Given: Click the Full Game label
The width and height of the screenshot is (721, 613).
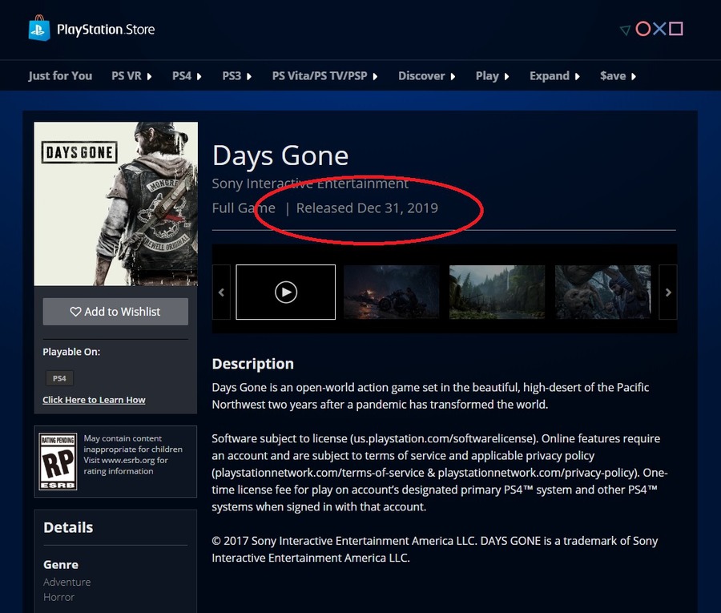Looking at the screenshot, I should coord(244,208).
